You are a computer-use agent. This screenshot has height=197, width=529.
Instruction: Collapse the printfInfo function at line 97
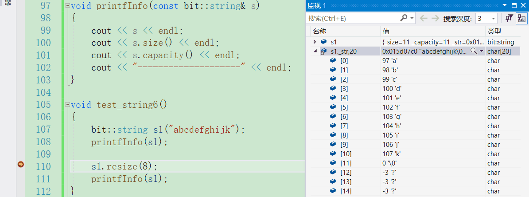[67, 6]
